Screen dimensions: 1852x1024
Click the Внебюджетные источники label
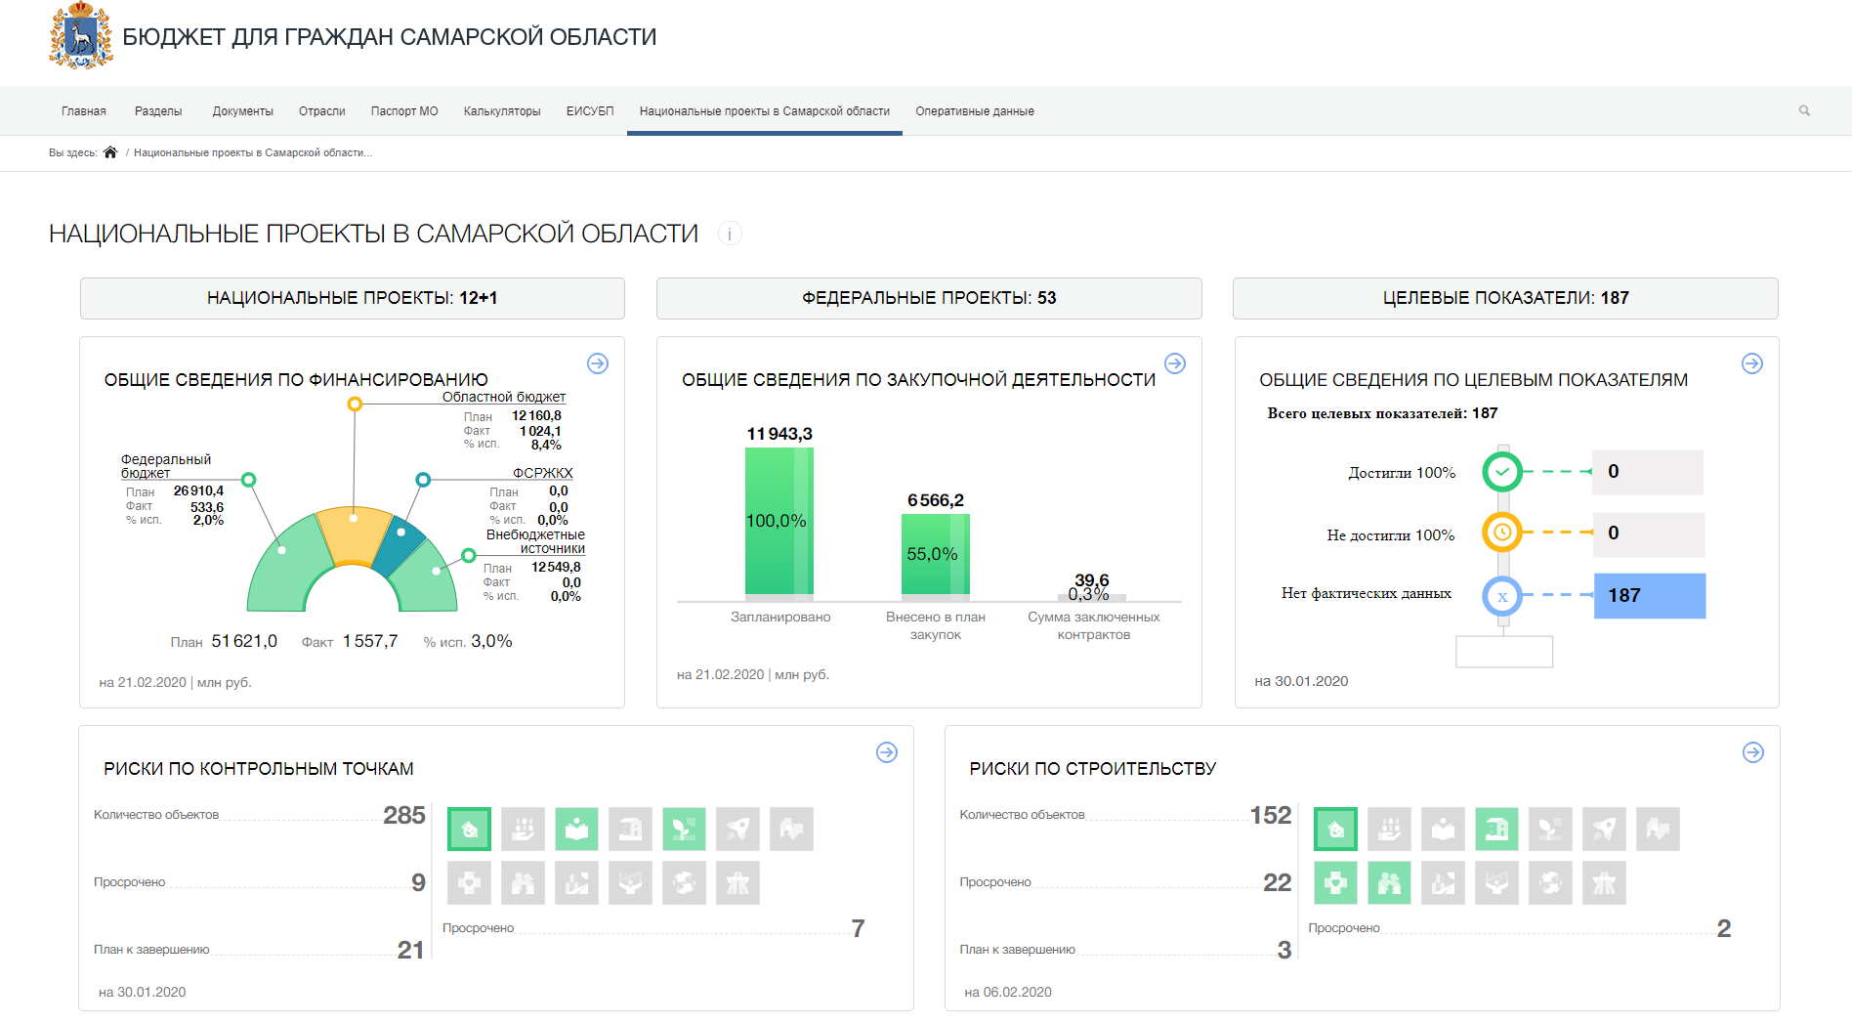pyautogui.click(x=535, y=541)
